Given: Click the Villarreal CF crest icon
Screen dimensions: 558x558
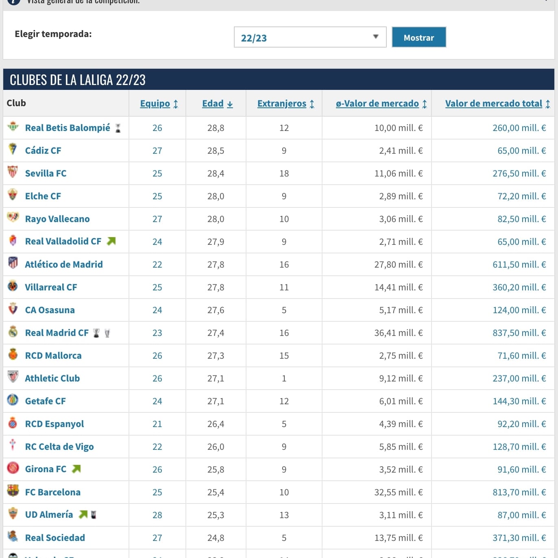Looking at the screenshot, I should (13, 286).
